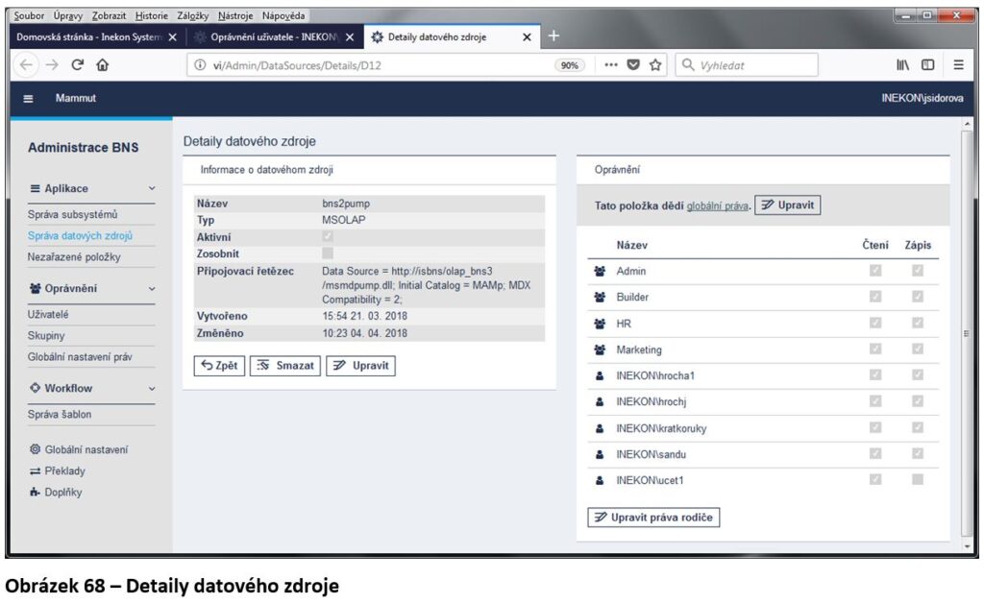984x603 pixels.
Task: Open Skupiny in sidebar
Action: 46,336
